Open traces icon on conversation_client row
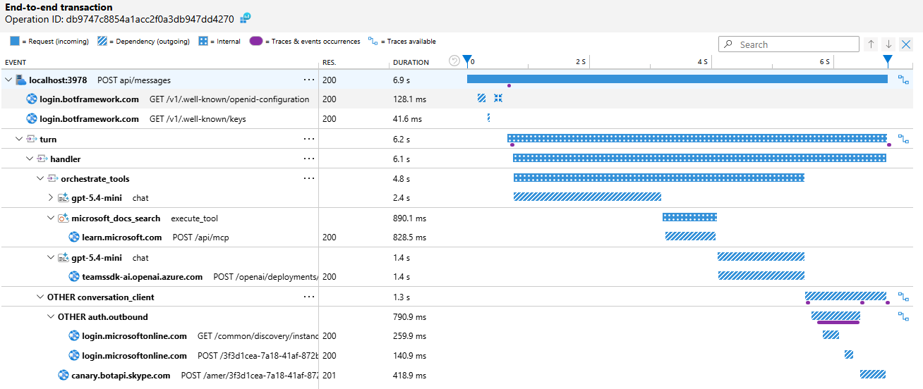This screenshot has width=923, height=389. point(903,297)
